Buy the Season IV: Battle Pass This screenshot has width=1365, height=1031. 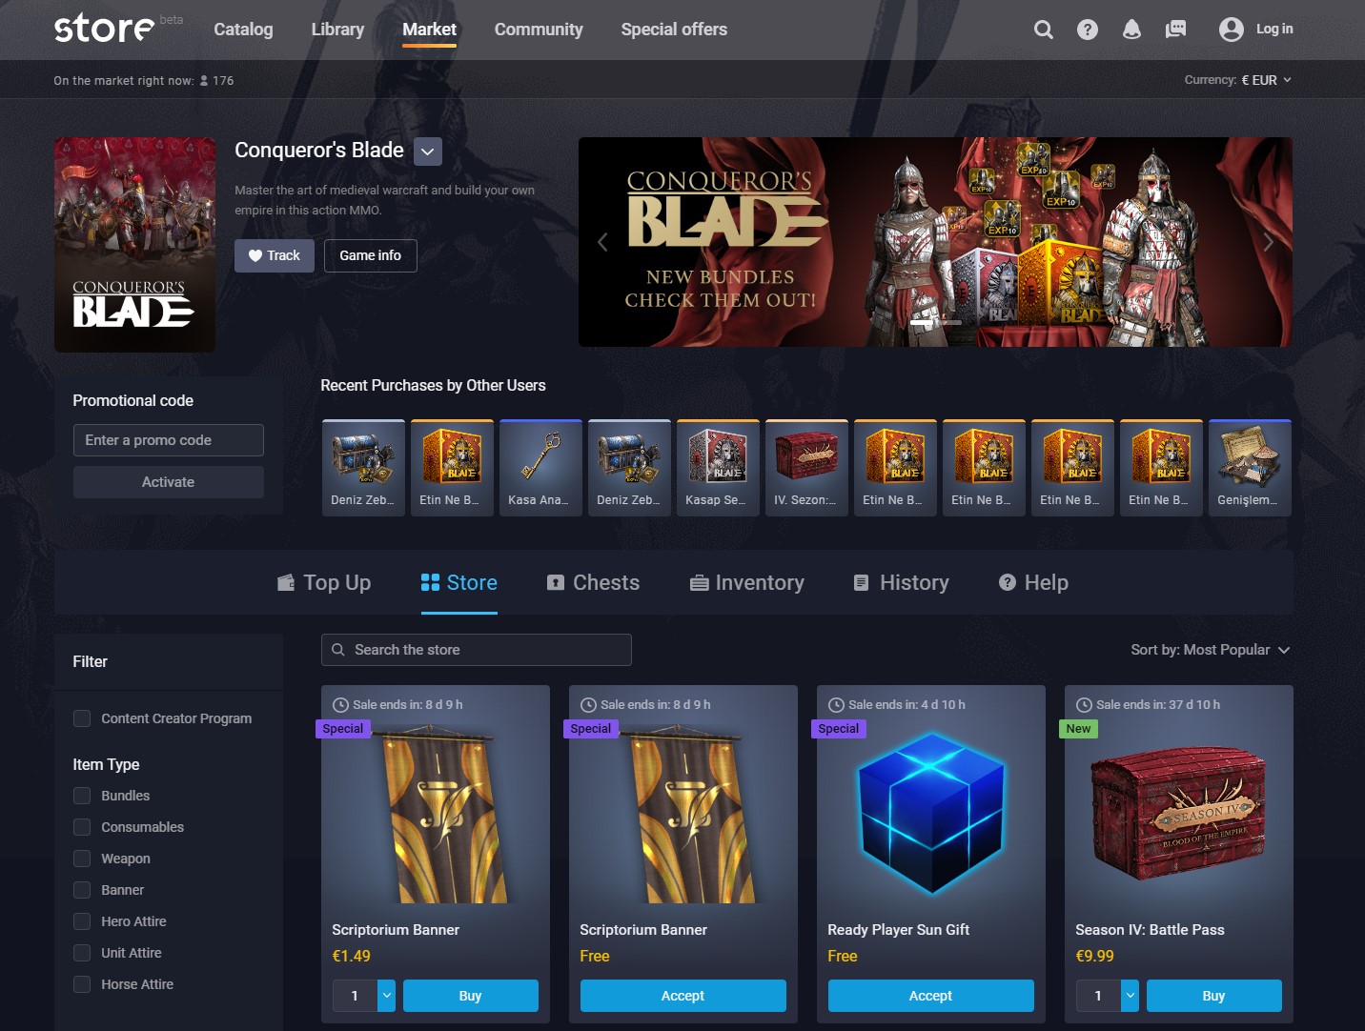point(1214,996)
